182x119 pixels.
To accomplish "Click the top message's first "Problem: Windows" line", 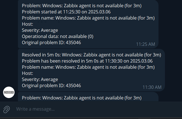I will click(x=82, y=6).
